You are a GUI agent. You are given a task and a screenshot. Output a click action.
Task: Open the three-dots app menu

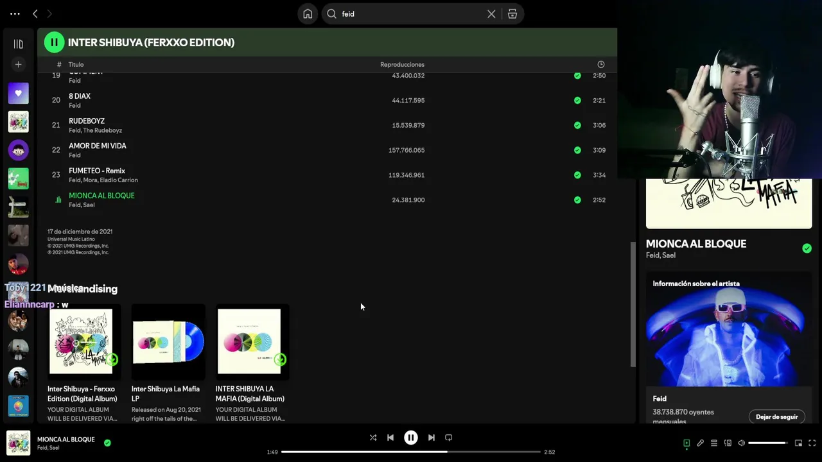[15, 13]
